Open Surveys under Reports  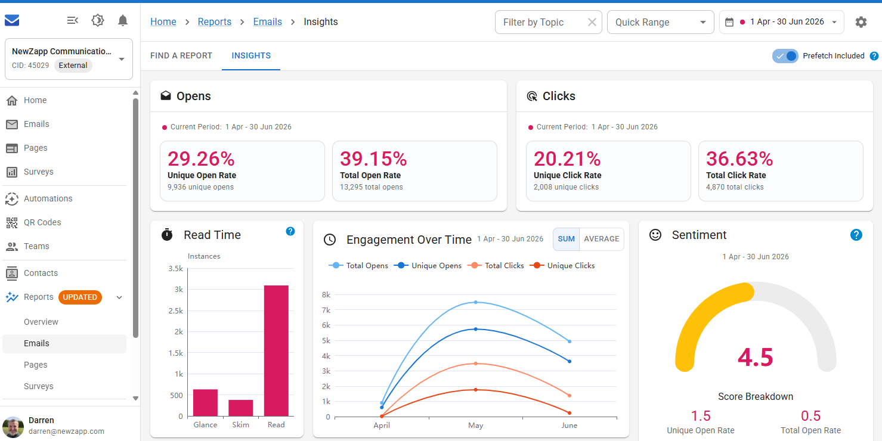(64, 386)
